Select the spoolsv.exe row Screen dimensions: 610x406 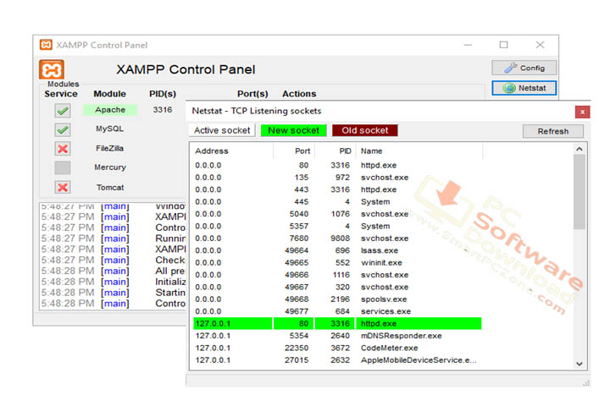337,299
